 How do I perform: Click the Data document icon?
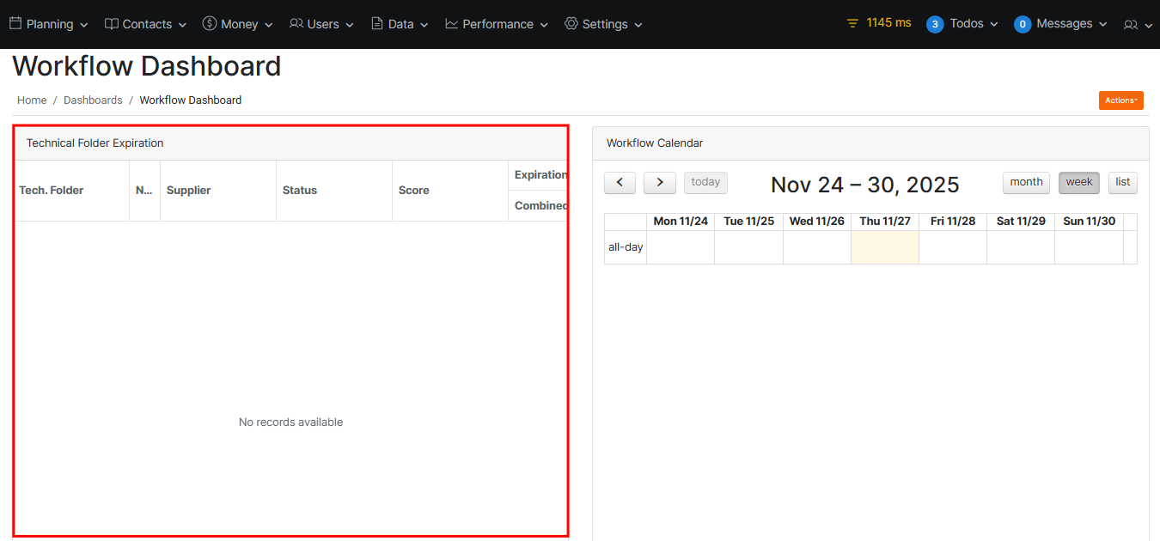coord(377,23)
